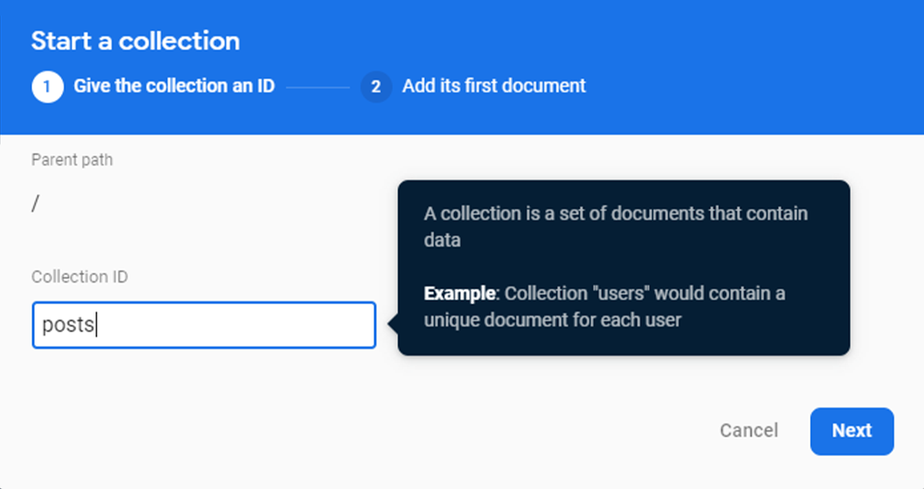Image resolution: width=924 pixels, height=489 pixels.
Task: Click the tooltip's left-pointing arrow tip
Action: (x=393, y=325)
